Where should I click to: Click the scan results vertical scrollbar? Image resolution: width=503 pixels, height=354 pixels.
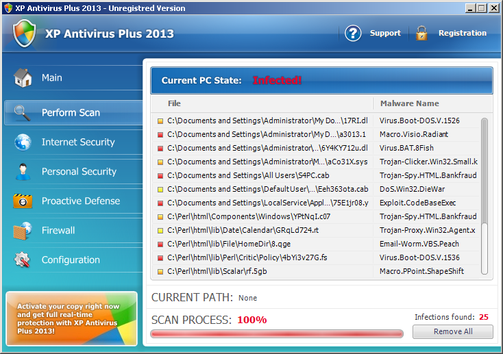click(x=484, y=178)
